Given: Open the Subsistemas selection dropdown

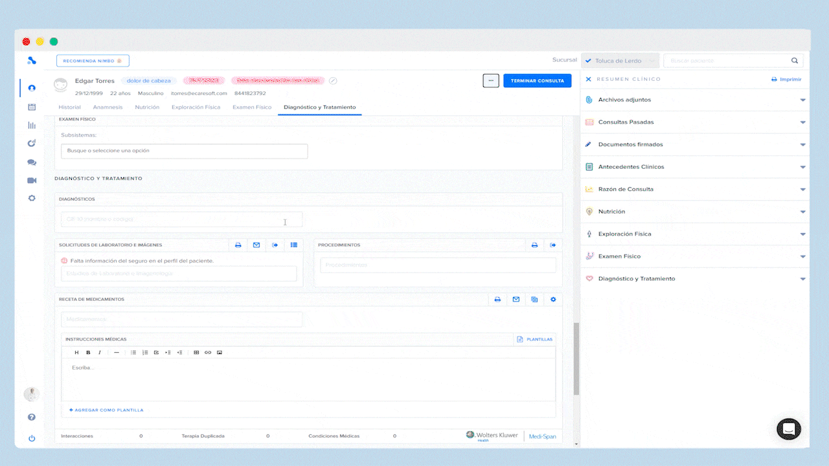Looking at the screenshot, I should (184, 151).
